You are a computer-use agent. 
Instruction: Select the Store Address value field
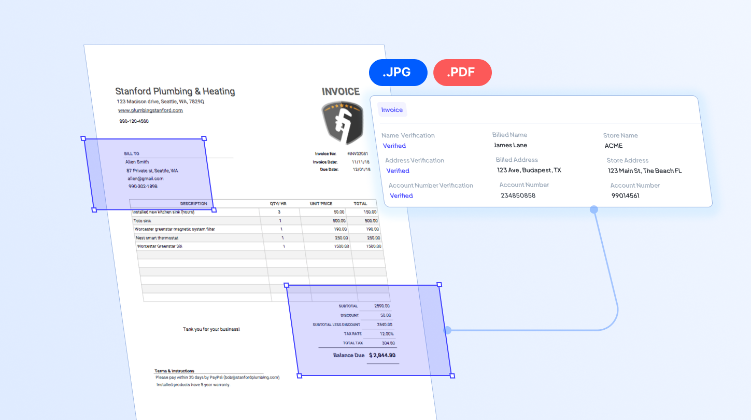click(x=645, y=171)
